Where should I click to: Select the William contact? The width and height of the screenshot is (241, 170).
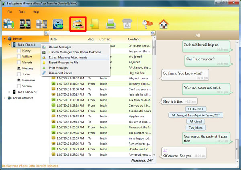pos(27,57)
